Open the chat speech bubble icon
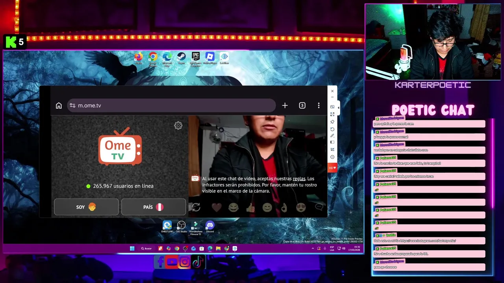The width and height of the screenshot is (504, 283). pyautogui.click(x=319, y=207)
